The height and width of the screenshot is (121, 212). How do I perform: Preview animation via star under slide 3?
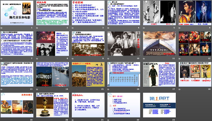(x=73, y=28)
